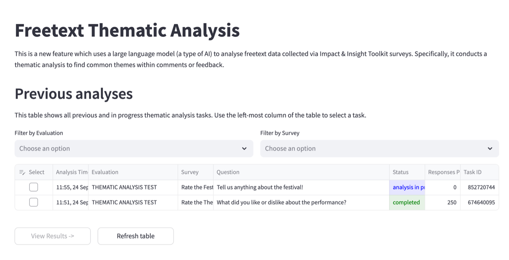Tick the checkbox for the performance analysis row
This screenshot has width=509, height=260.
point(33,202)
